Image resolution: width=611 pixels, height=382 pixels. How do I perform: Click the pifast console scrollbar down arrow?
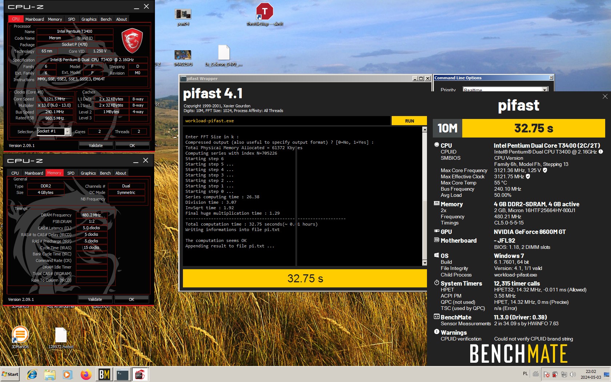[424, 263]
